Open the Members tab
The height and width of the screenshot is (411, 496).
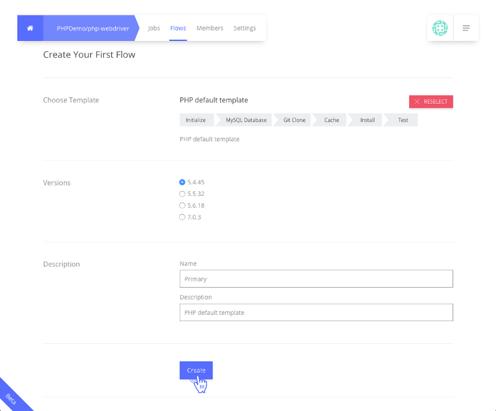(210, 28)
